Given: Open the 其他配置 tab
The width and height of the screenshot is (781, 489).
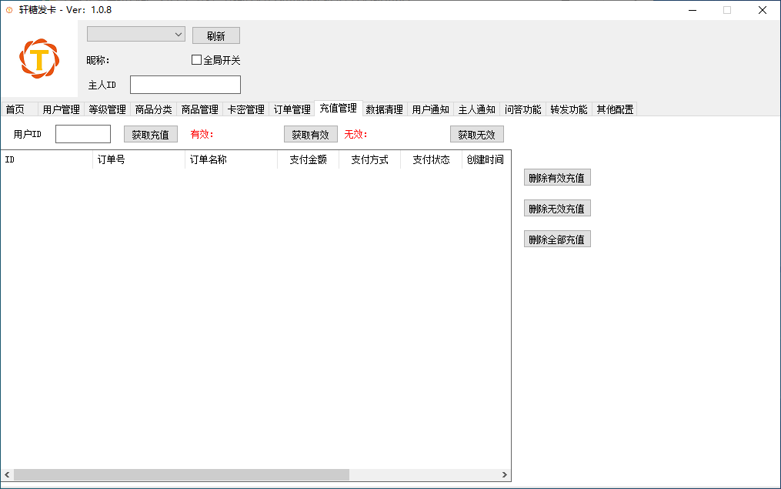Looking at the screenshot, I should click(615, 109).
